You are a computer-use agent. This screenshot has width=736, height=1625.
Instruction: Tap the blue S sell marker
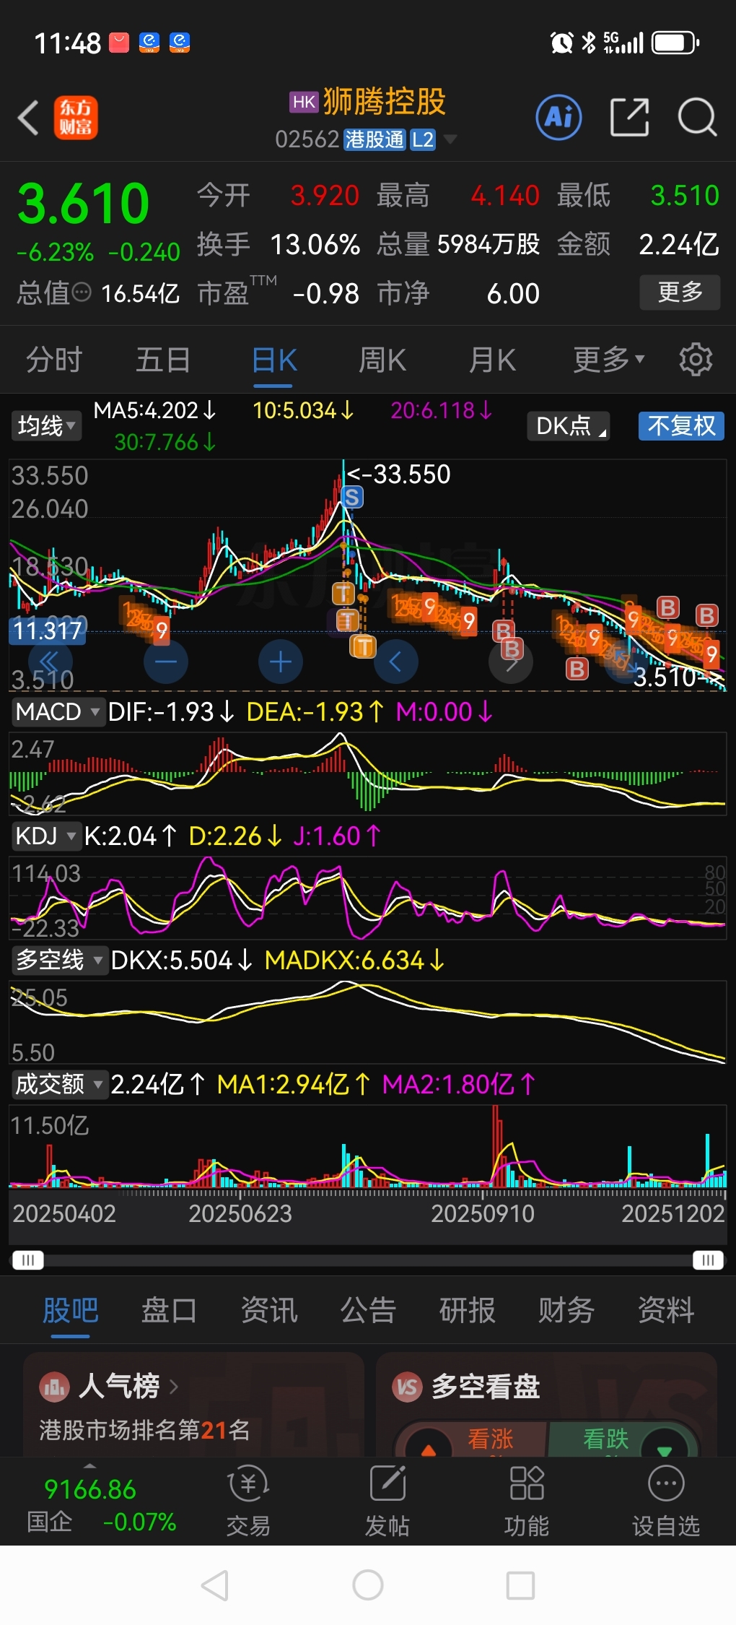click(352, 497)
